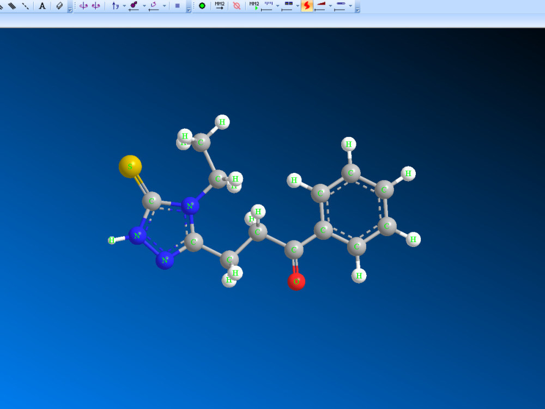Run MM2 molecular dynamics
This screenshot has width=545, height=409.
pyautogui.click(x=253, y=5)
